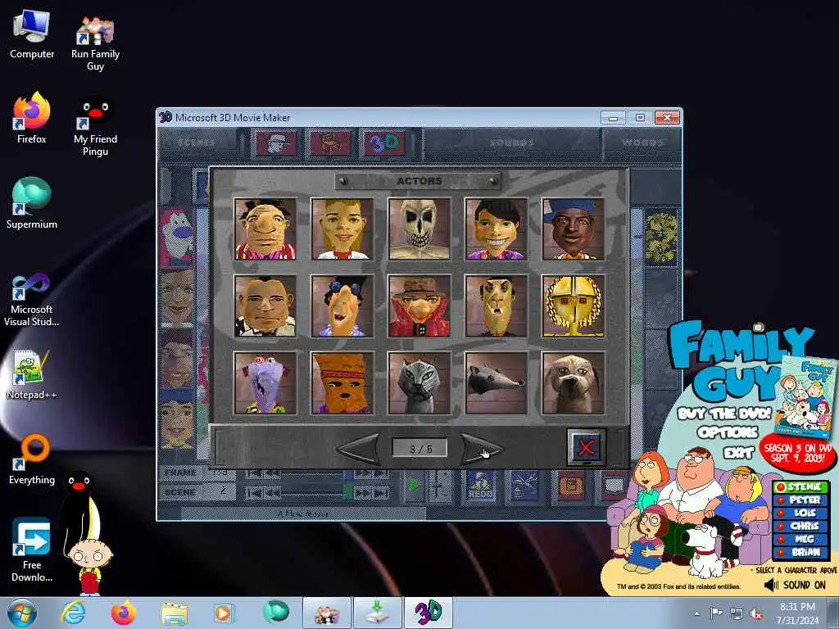
Task: Select Peter character option
Action: point(801,500)
